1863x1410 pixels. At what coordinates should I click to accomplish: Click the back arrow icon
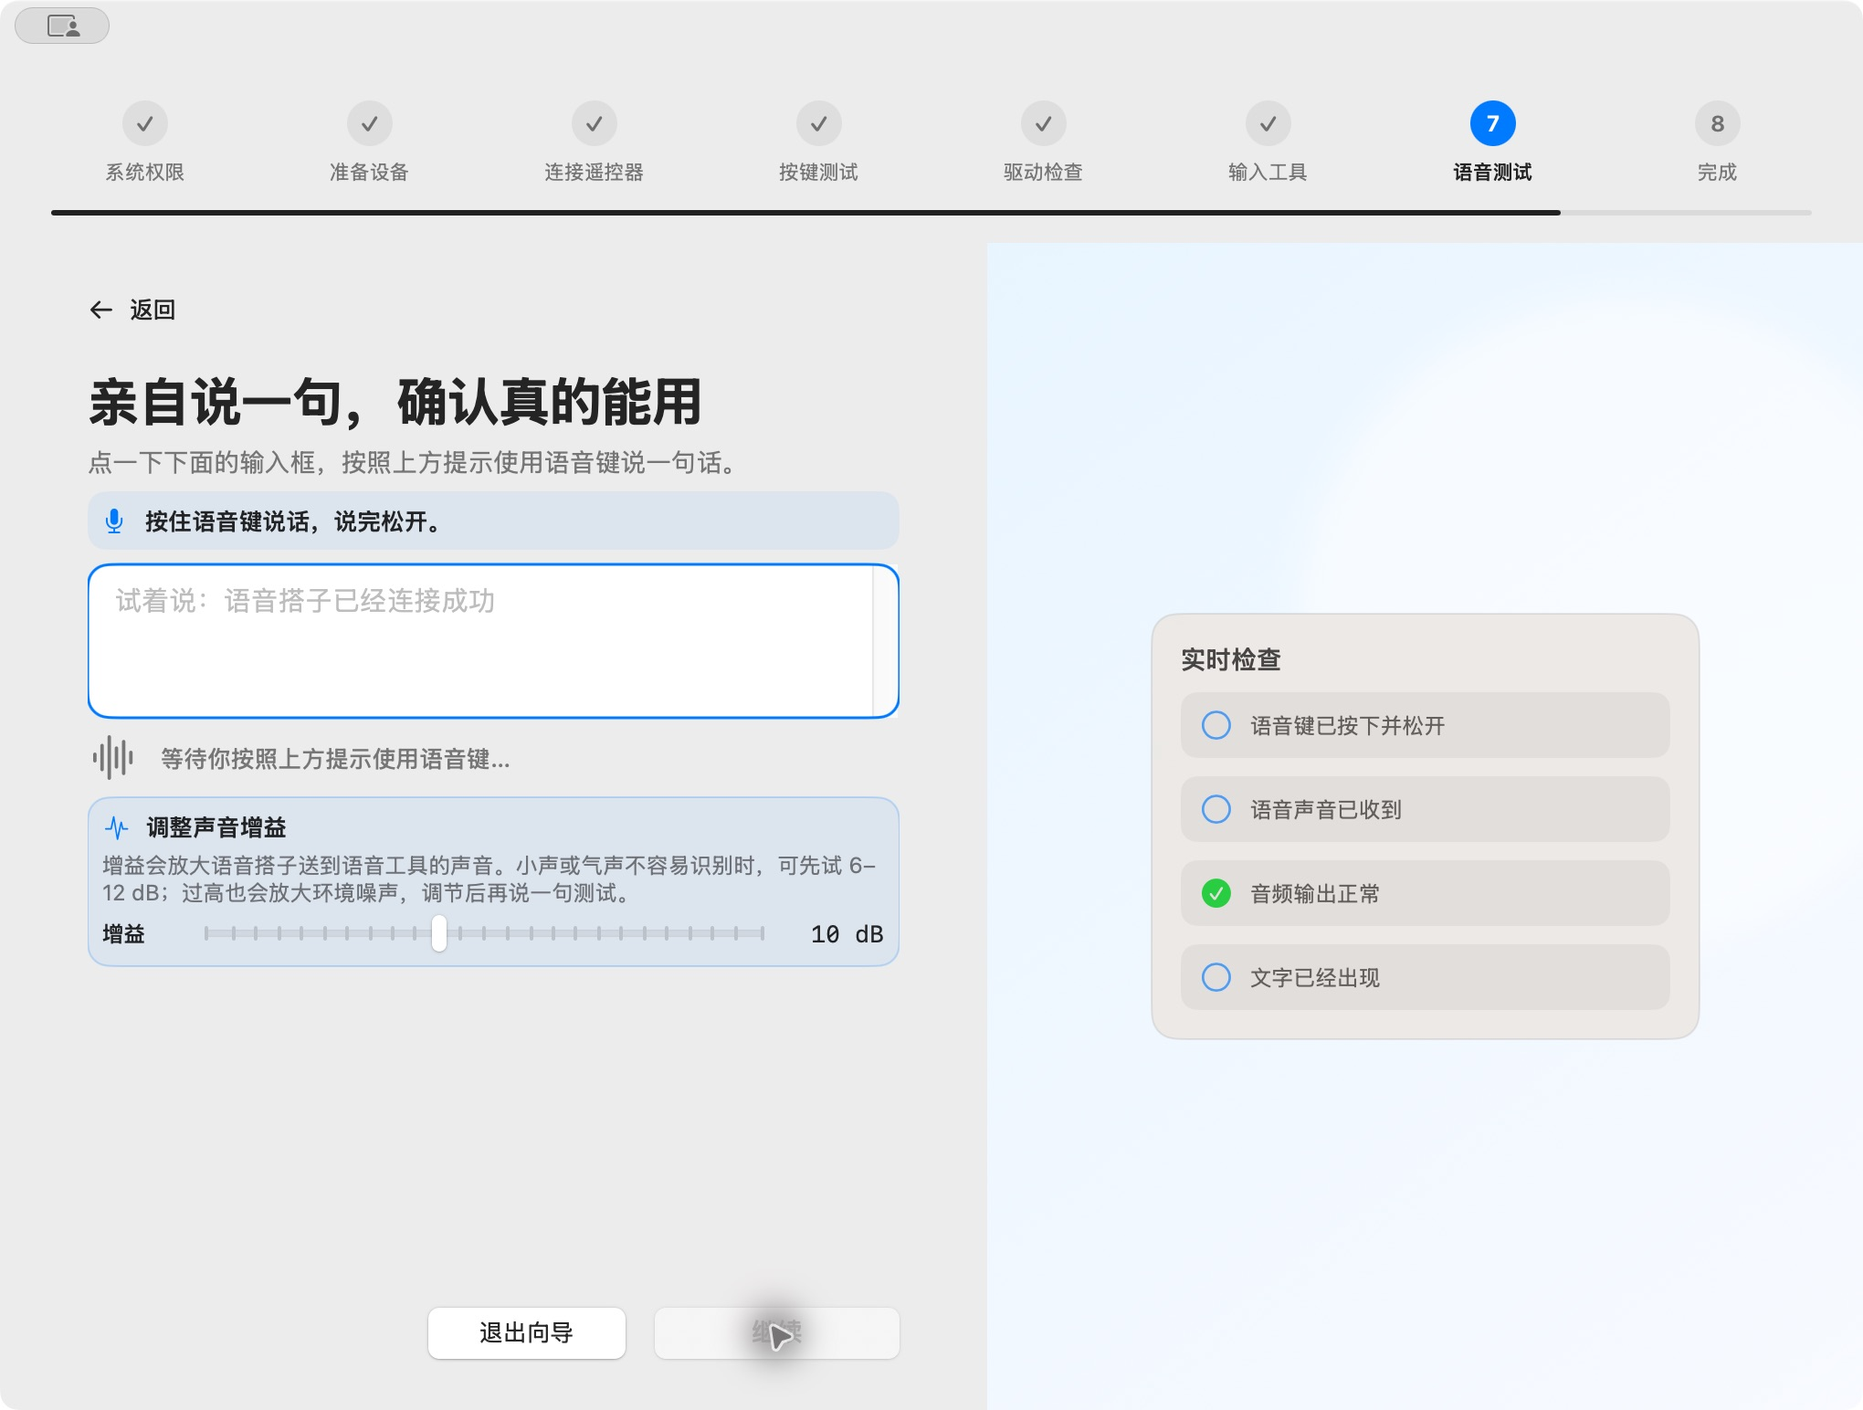101,310
